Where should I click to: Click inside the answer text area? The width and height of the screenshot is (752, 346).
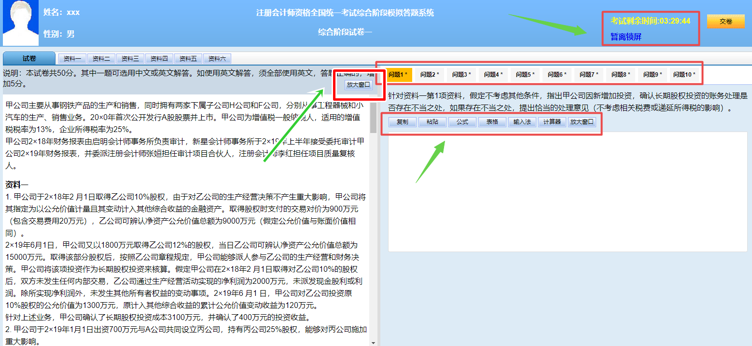(x=568, y=191)
